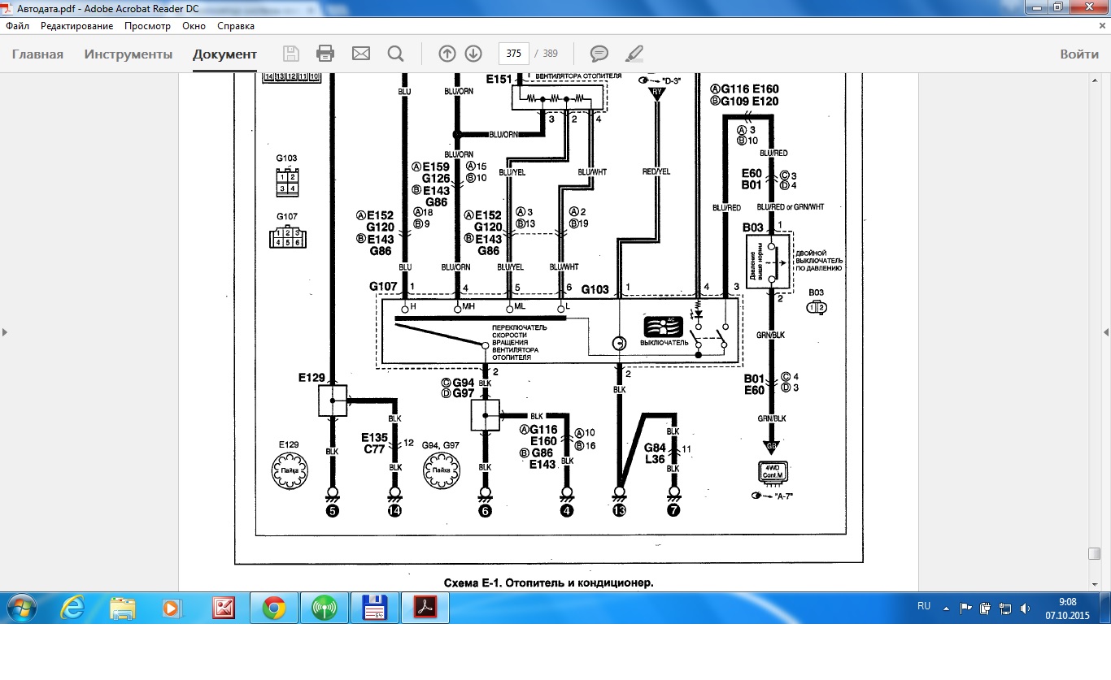Switch to the Инструменты tab

(129, 54)
